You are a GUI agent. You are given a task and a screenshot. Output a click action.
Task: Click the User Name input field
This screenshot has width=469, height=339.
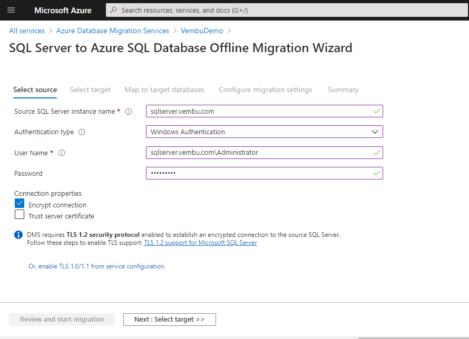pyautogui.click(x=265, y=153)
